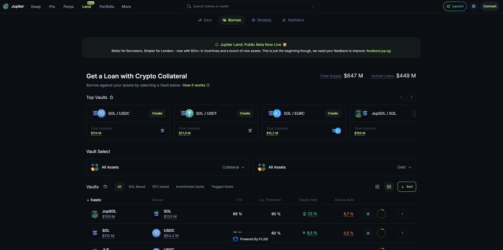Focus the search tokens or wallet field
503x250 pixels.
[251, 6]
